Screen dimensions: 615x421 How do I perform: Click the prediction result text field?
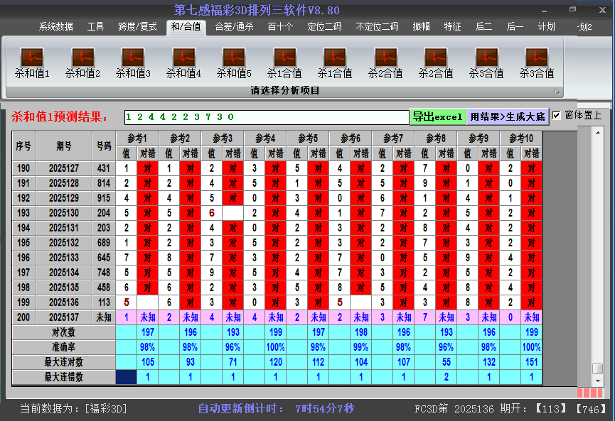[267, 117]
